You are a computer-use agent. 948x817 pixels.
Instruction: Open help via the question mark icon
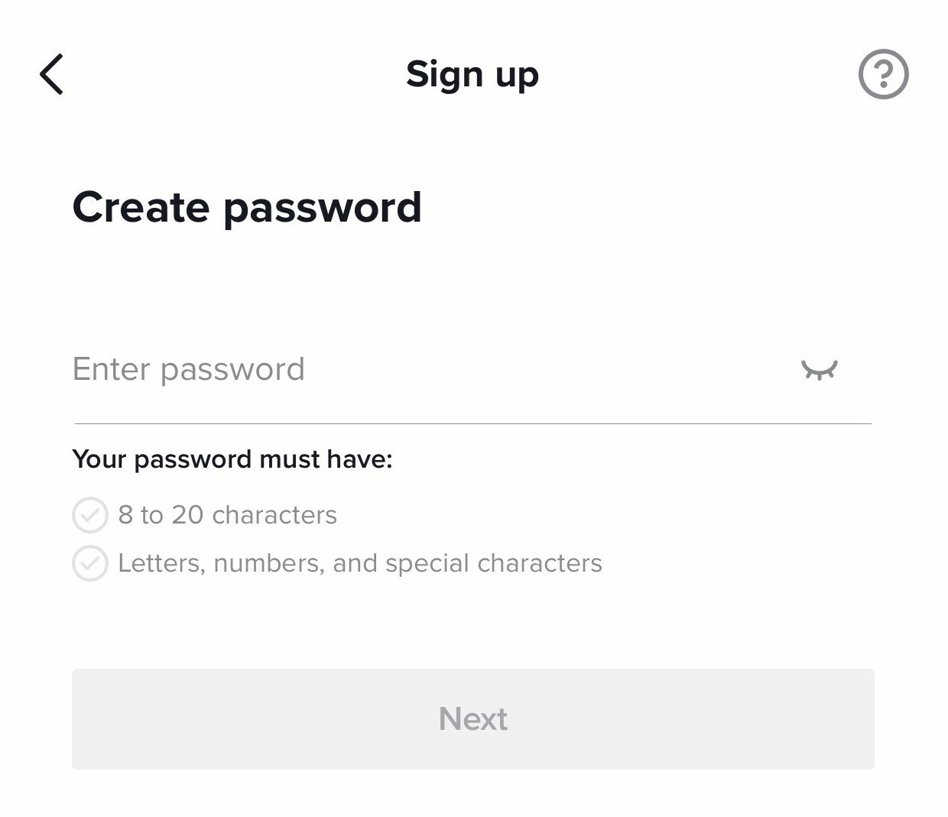pos(883,74)
